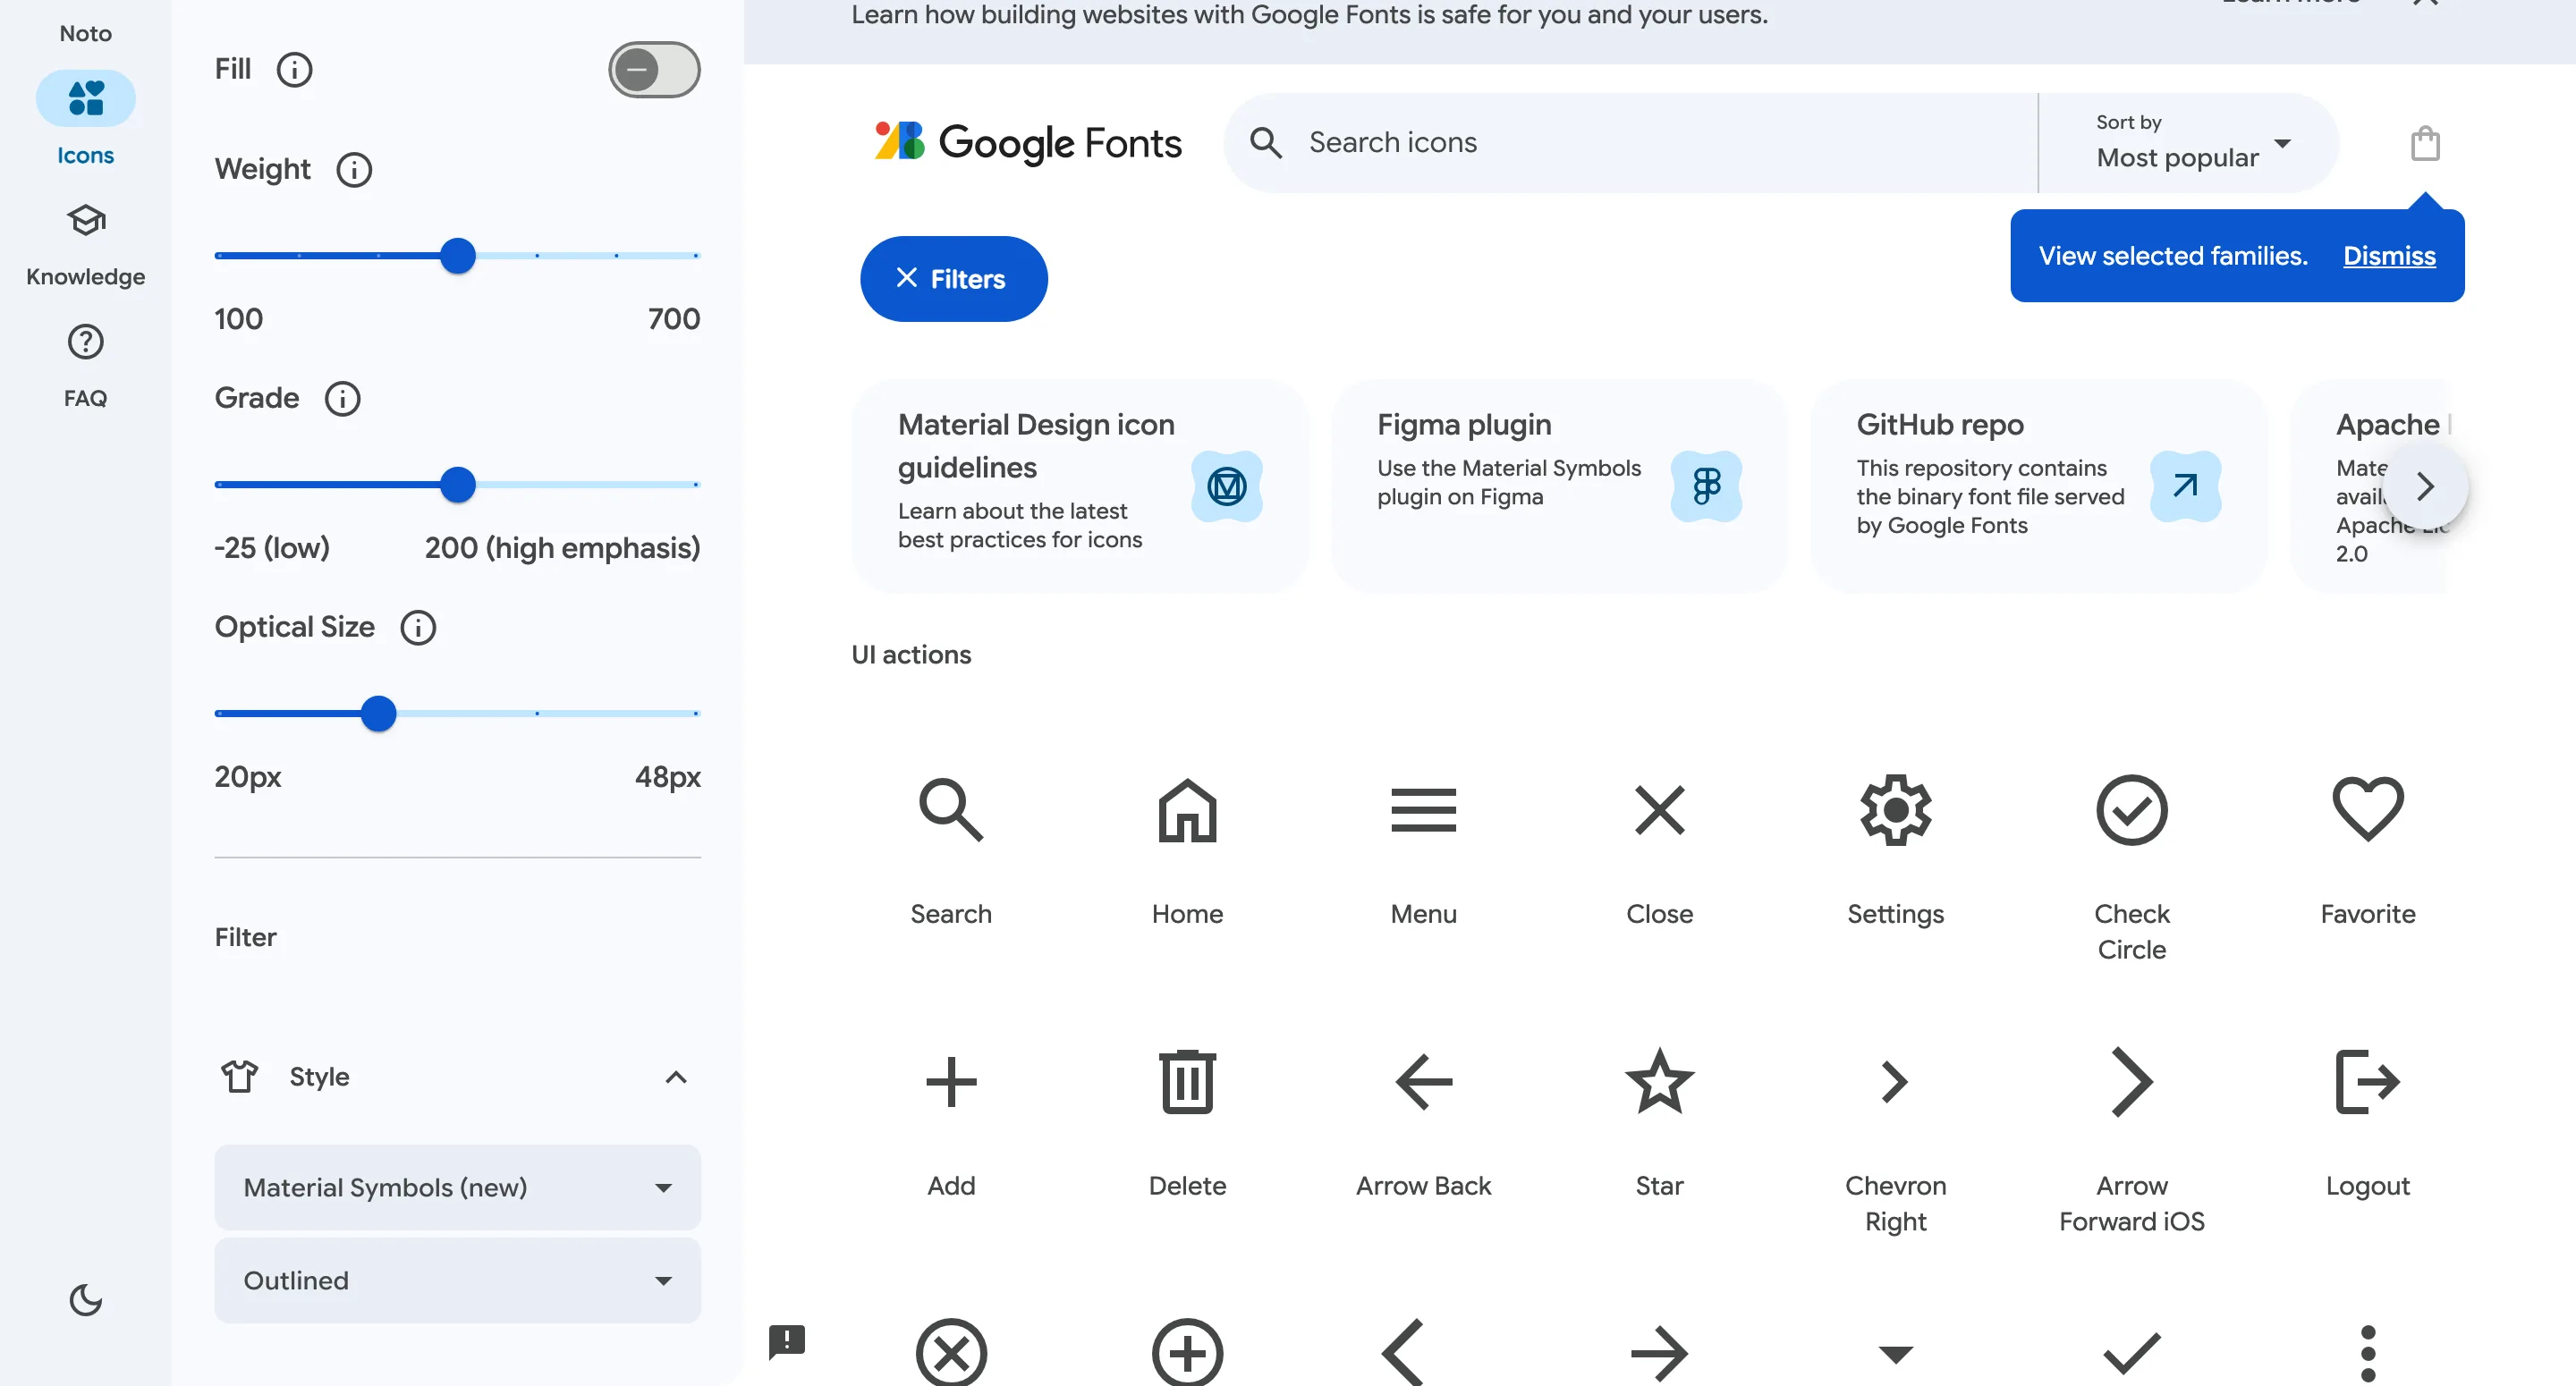Select the check mark icon in bottom row
2576x1386 pixels.
[x=2131, y=1353]
